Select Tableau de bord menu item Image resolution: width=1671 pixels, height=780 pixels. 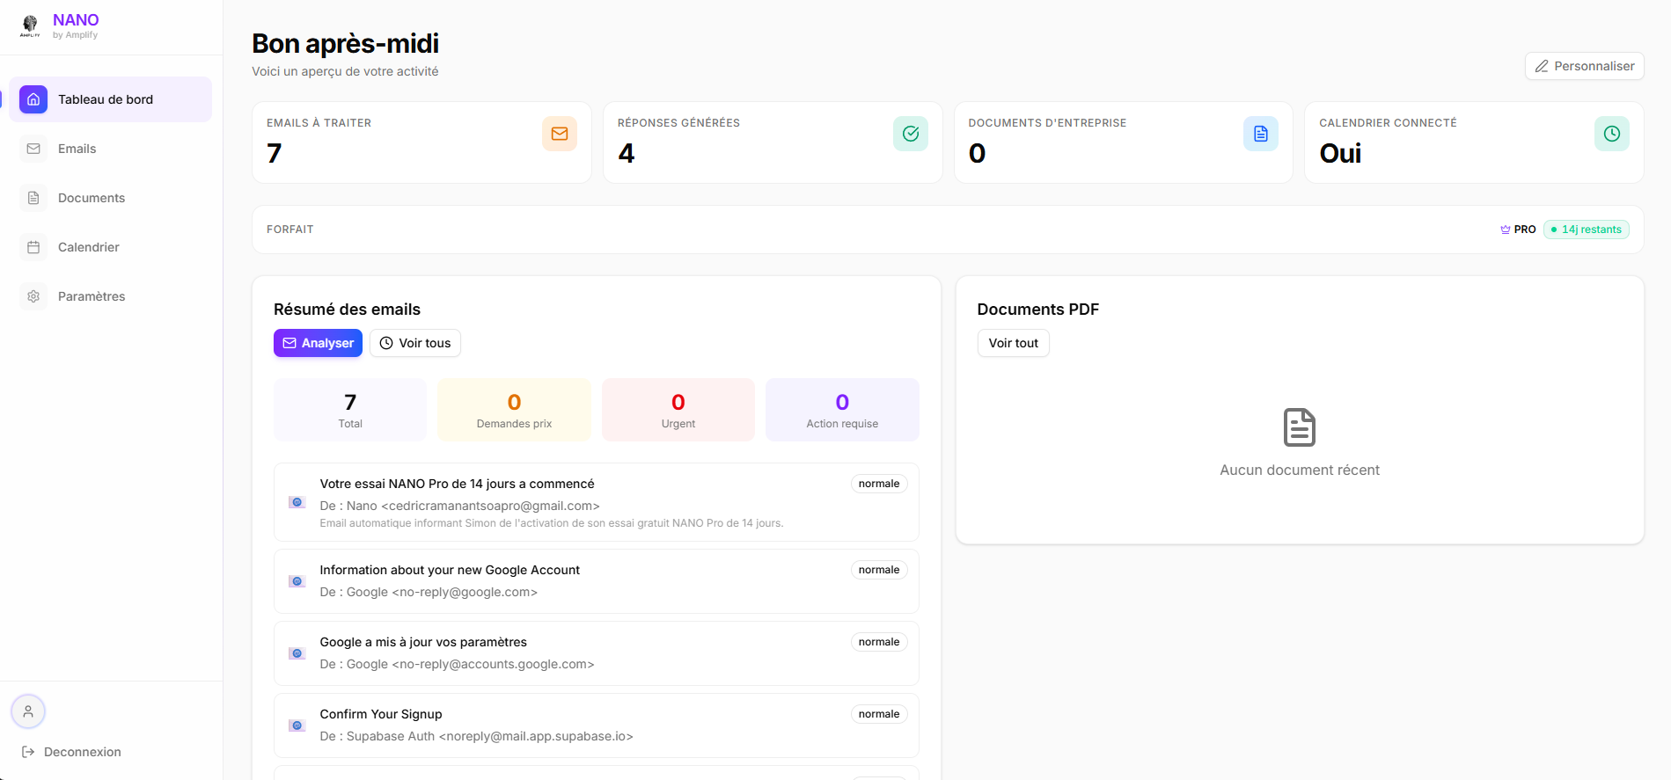pos(106,99)
